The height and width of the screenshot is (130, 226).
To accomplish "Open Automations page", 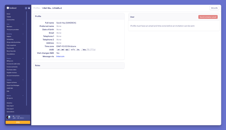I will pos(10,112).
